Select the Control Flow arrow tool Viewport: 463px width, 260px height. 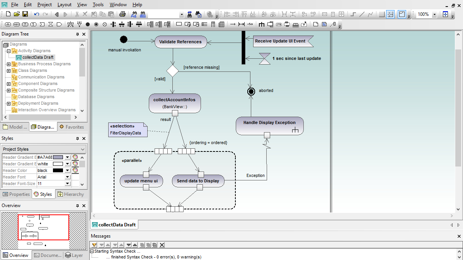click(x=233, y=24)
